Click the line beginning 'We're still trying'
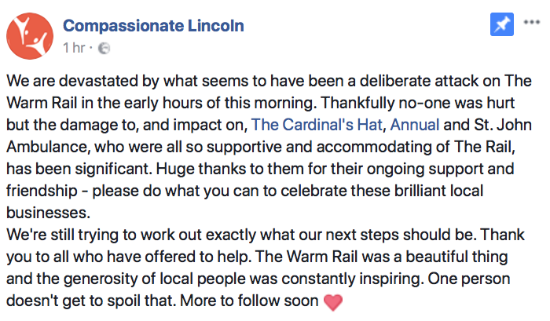Screen dimensions: 550x321 266,235
